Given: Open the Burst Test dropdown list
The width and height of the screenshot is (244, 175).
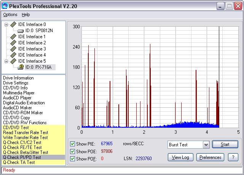Looking at the screenshot, I should [206, 145].
